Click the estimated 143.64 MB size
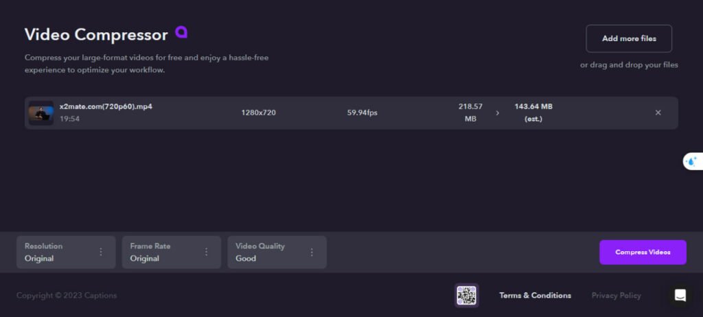Image resolution: width=703 pixels, height=317 pixels. 533,106
